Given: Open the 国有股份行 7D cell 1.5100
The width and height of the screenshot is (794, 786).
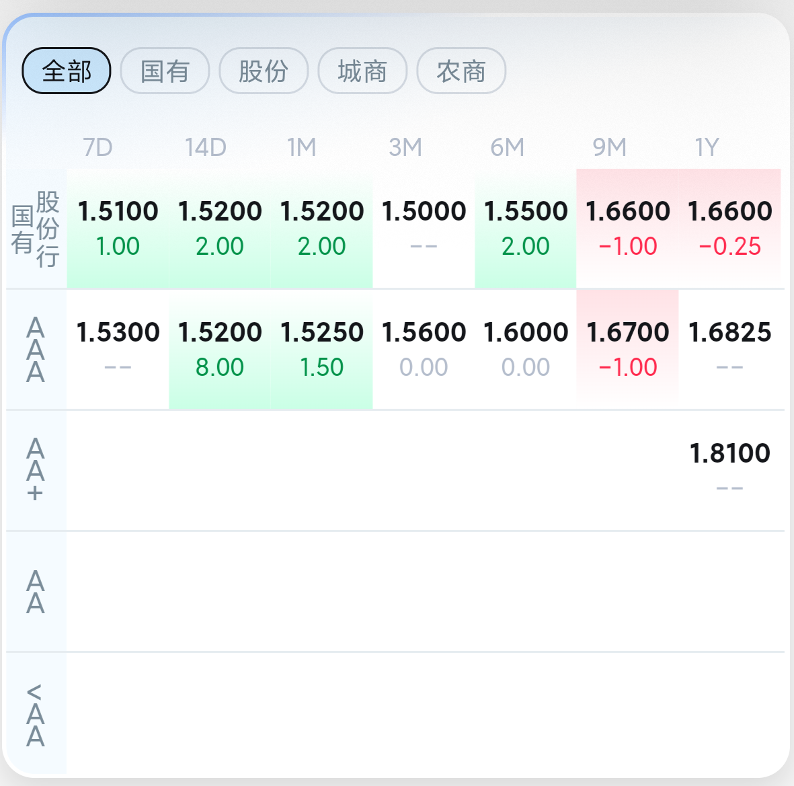Looking at the screenshot, I should pos(118,229).
